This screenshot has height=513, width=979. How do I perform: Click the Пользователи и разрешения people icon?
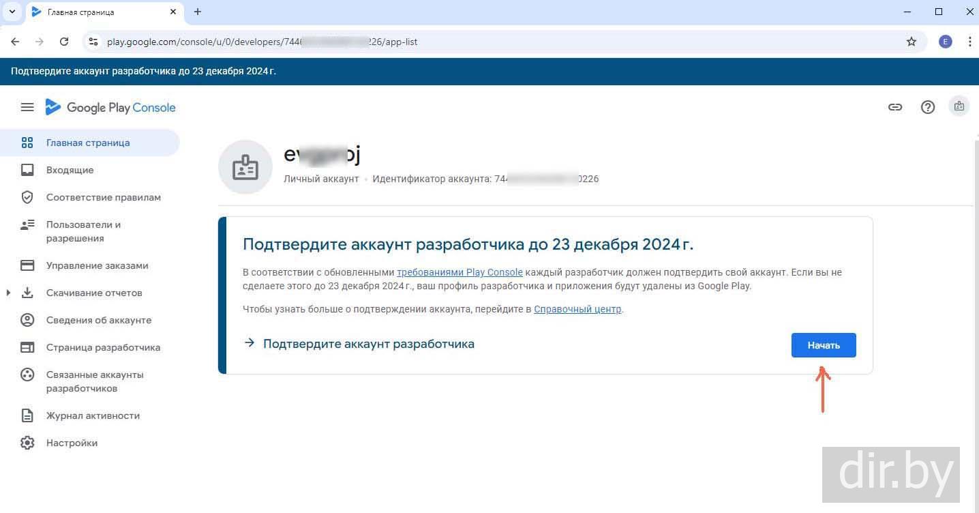click(x=27, y=224)
